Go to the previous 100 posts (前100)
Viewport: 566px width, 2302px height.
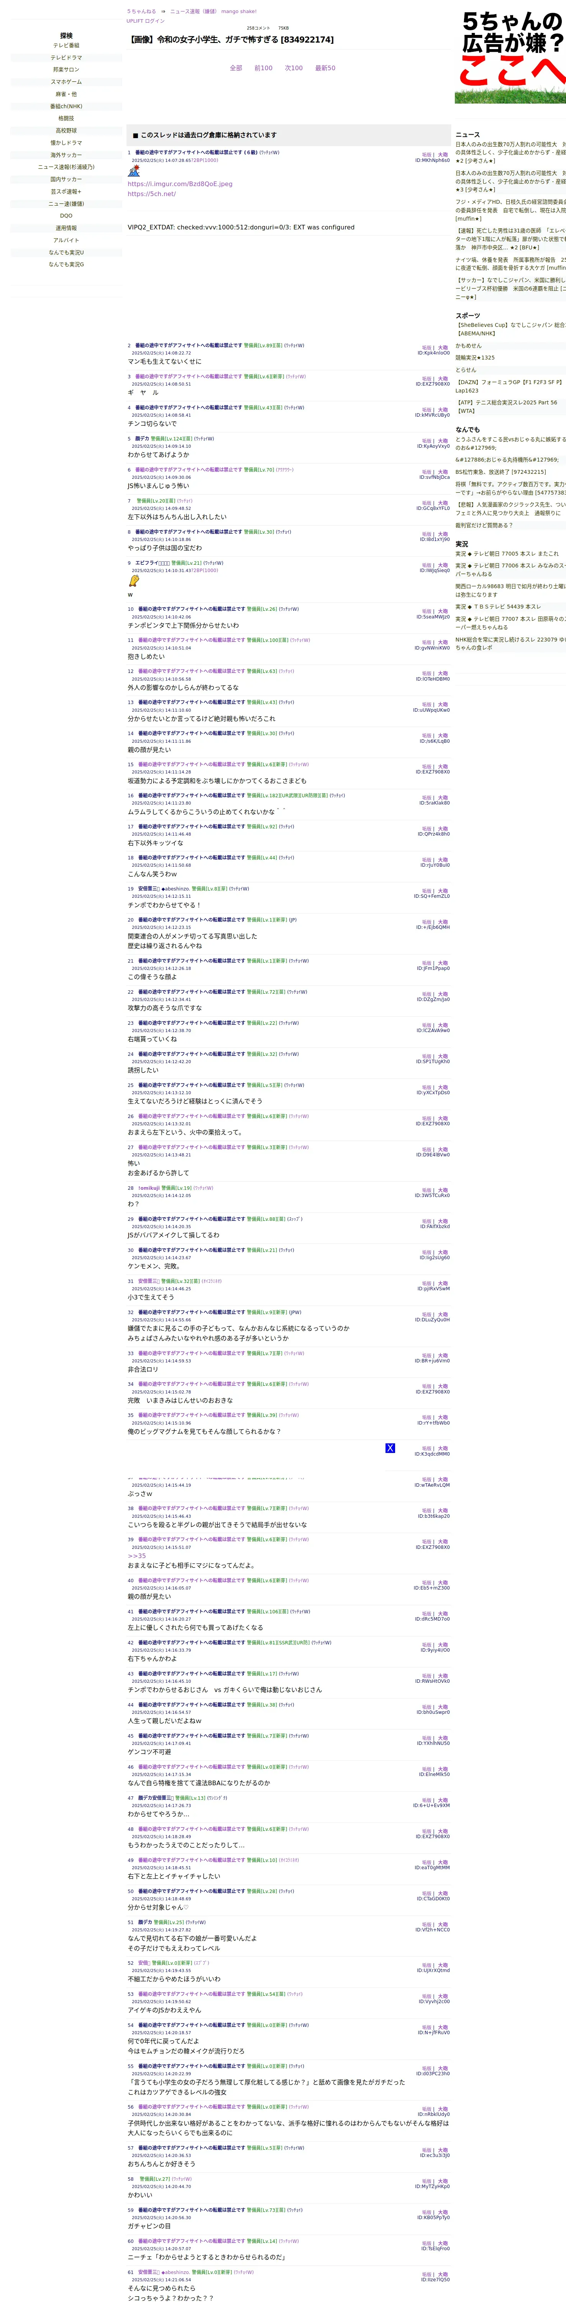click(263, 68)
